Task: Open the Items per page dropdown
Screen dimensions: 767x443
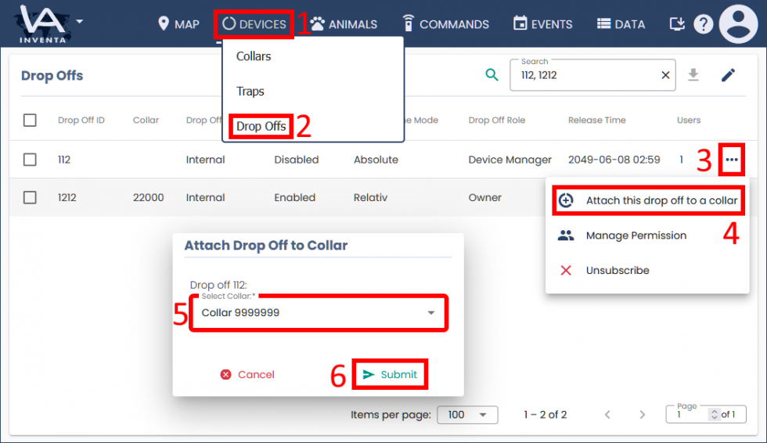Action: point(466,415)
